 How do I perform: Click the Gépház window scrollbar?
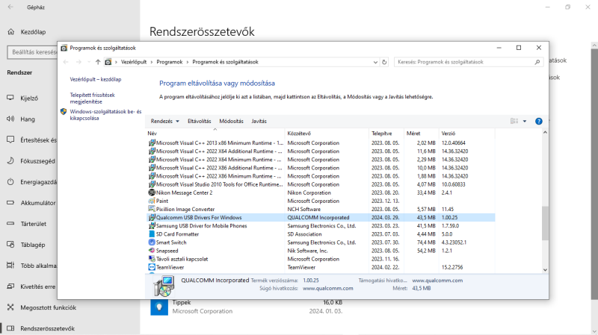tap(594, 173)
